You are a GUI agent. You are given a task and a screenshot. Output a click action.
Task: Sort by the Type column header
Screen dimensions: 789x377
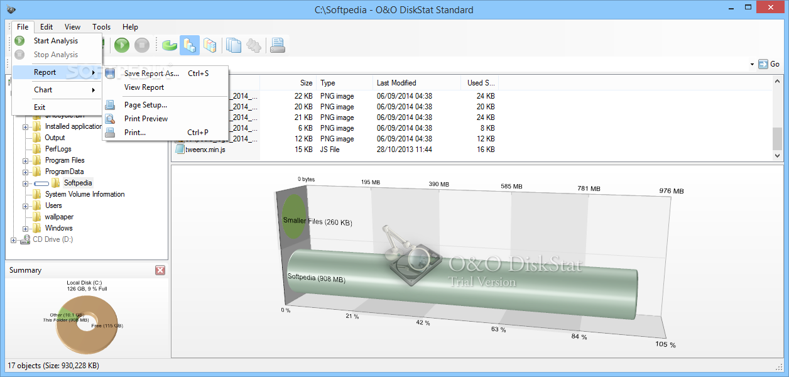pos(344,83)
